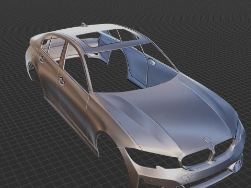Select the rear door handle
The height and width of the screenshot is (188, 251).
pos(41,58)
